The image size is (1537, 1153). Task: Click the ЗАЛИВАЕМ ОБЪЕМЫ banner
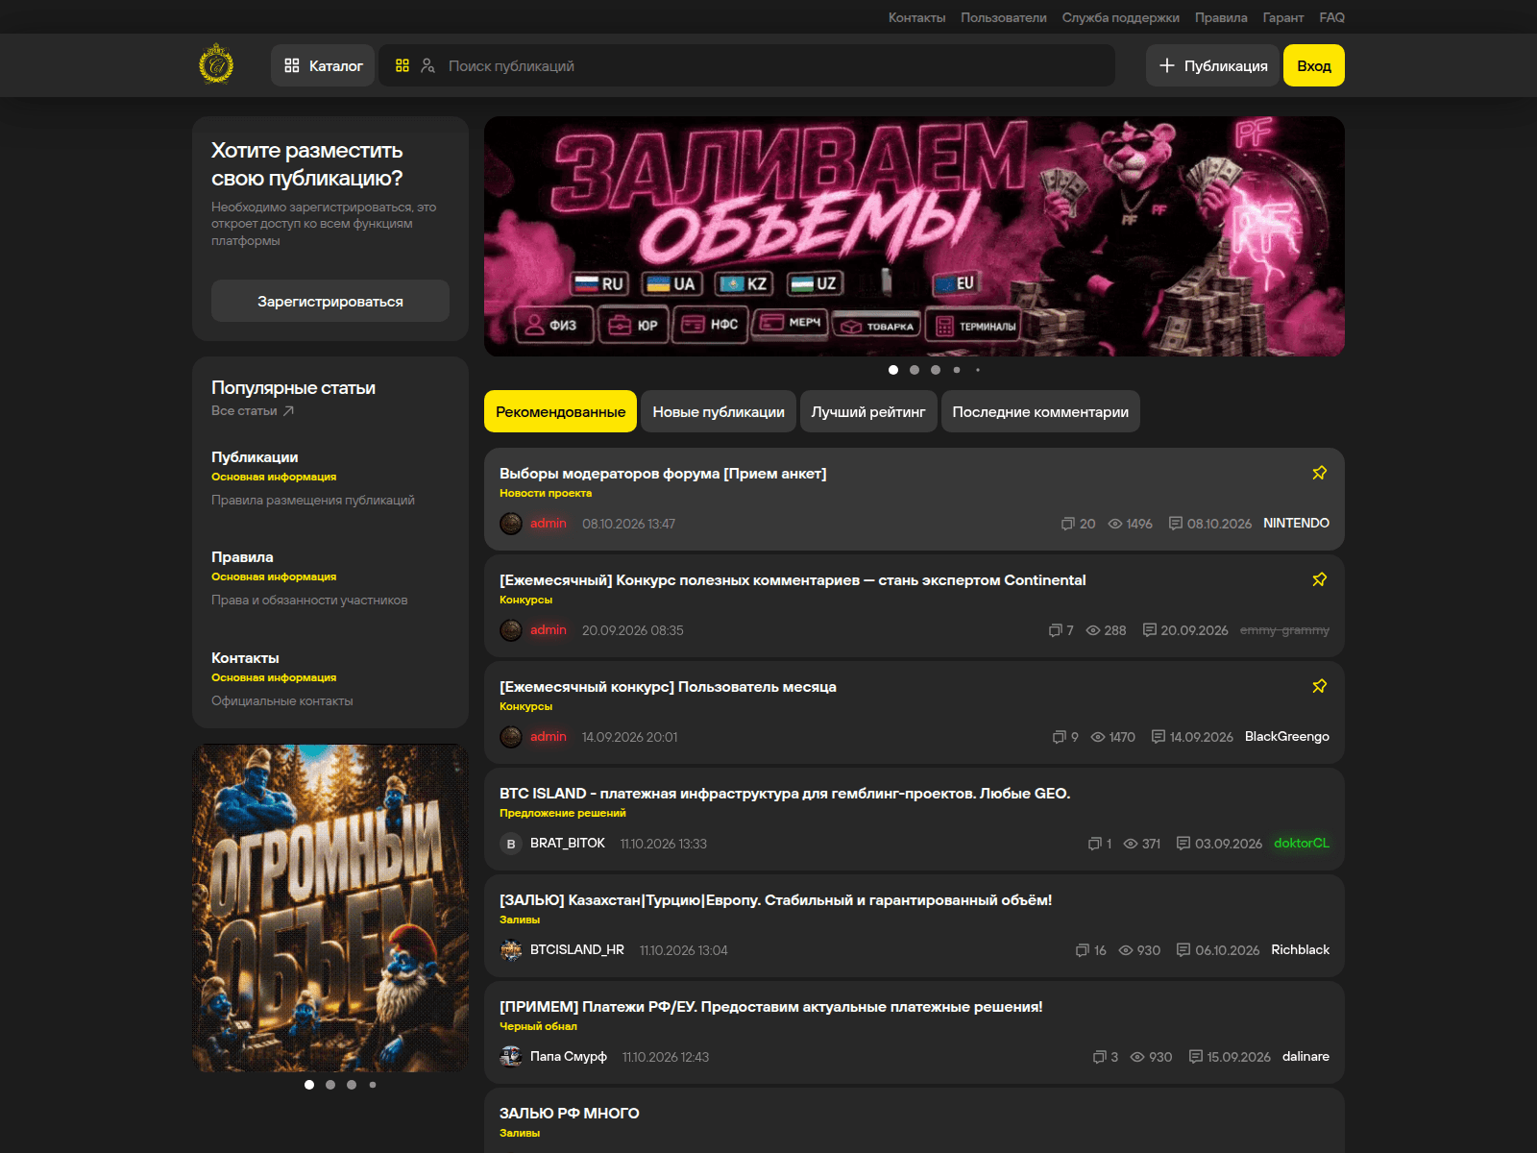tap(915, 236)
